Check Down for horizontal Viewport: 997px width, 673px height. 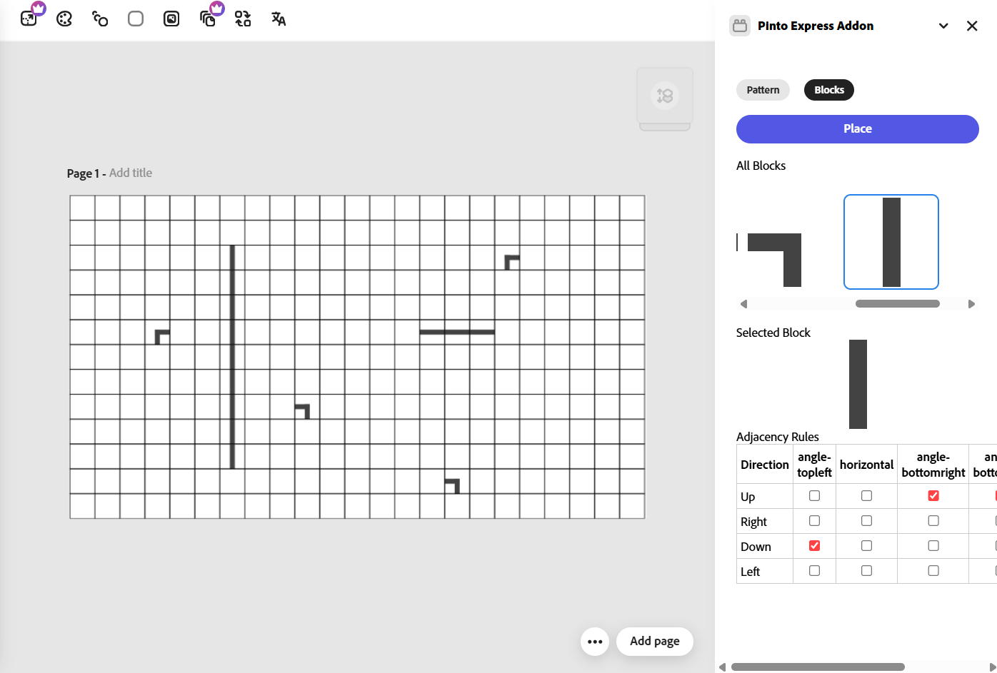[x=866, y=545]
